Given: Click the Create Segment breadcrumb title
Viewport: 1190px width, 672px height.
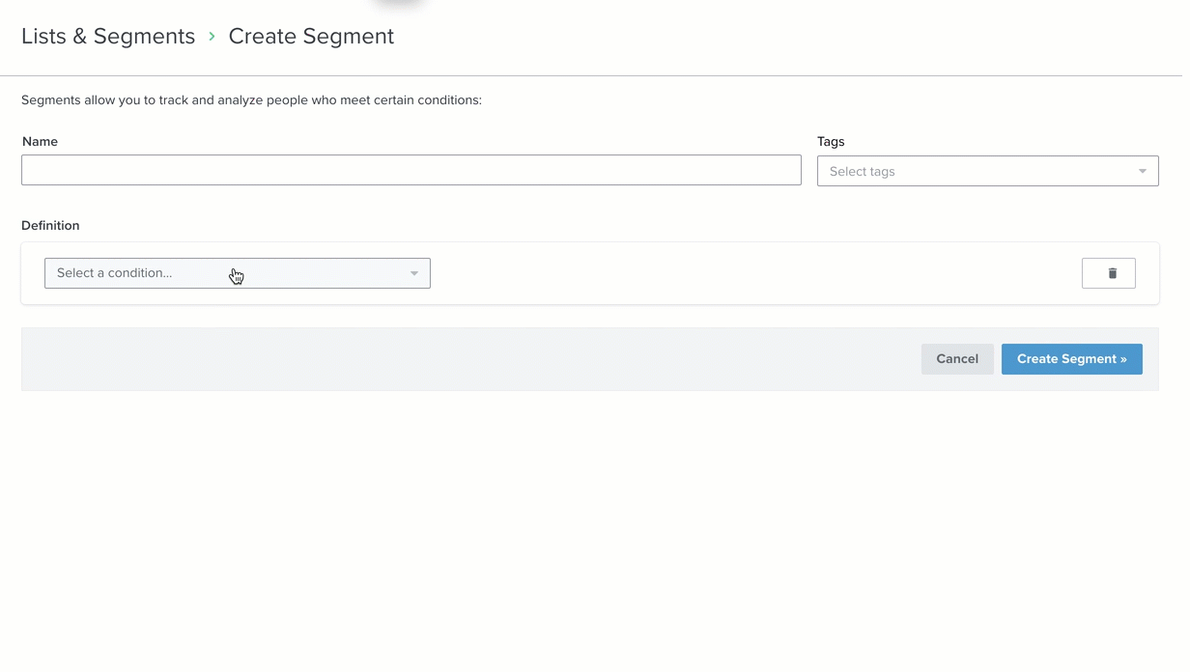Looking at the screenshot, I should click(x=311, y=37).
